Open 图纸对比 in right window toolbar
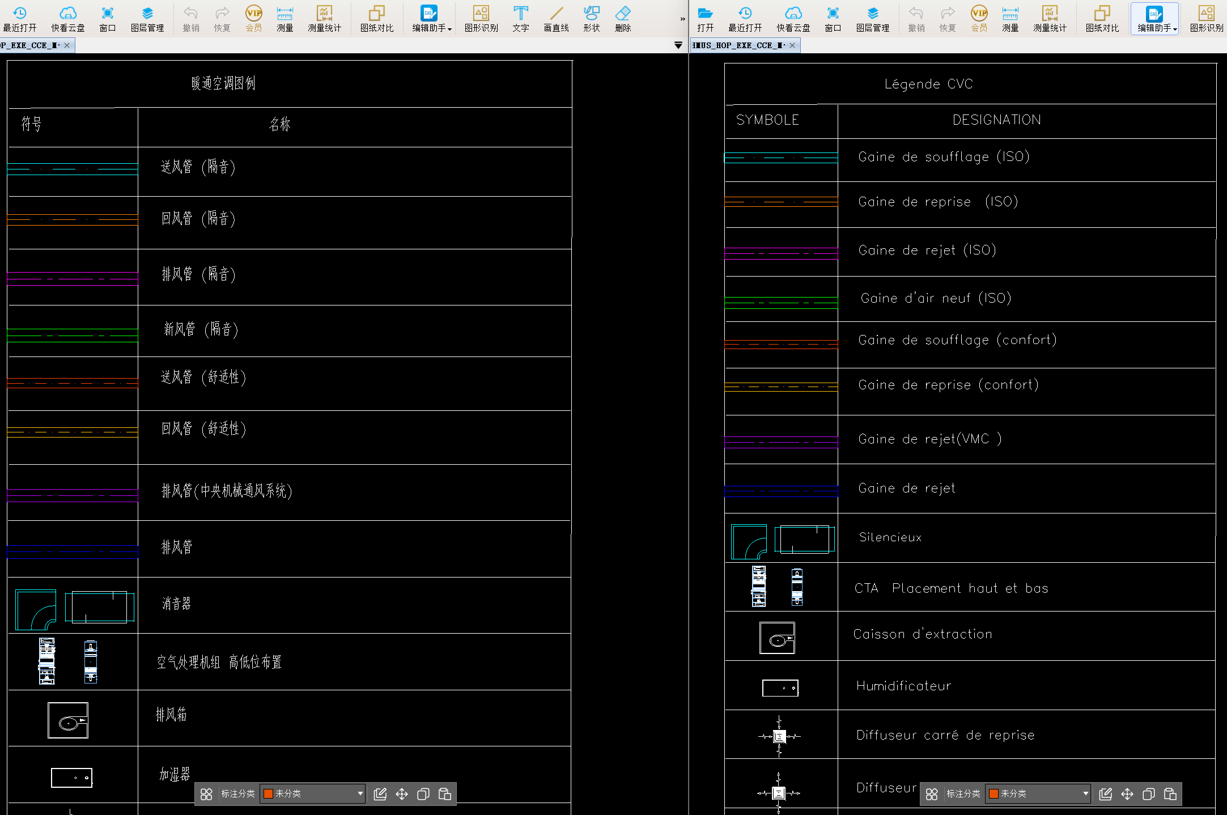 pyautogui.click(x=1102, y=19)
